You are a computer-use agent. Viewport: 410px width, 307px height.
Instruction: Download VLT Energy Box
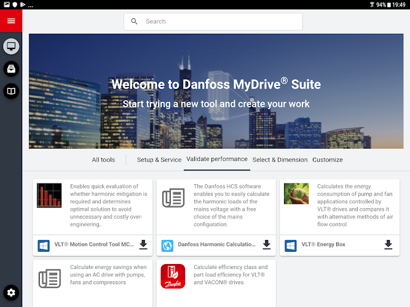tap(388, 244)
